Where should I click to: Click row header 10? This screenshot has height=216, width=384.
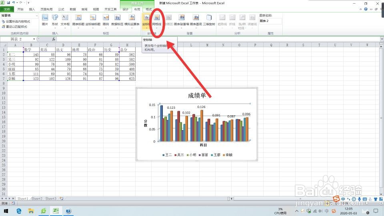coord(4,93)
